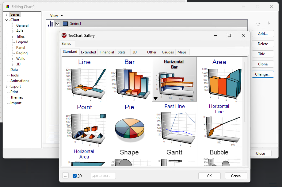Choose the Bar series gallery image
Image resolution: width=282 pixels, height=187 pixels.
tap(130, 79)
